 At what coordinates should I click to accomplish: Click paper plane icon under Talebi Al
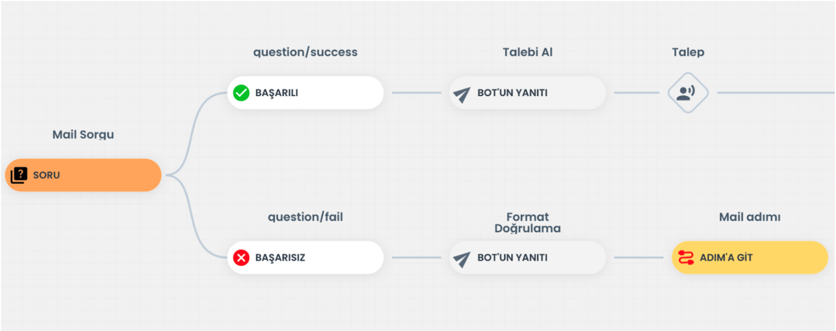461,94
